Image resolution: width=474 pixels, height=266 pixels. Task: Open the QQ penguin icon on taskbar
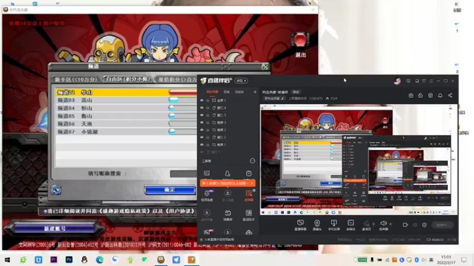click(x=84, y=259)
